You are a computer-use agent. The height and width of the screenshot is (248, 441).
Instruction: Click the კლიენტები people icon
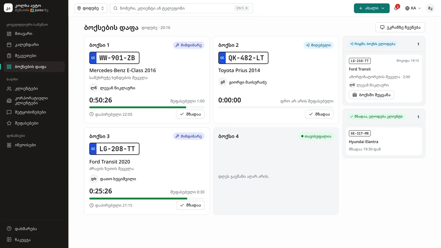pos(9,89)
